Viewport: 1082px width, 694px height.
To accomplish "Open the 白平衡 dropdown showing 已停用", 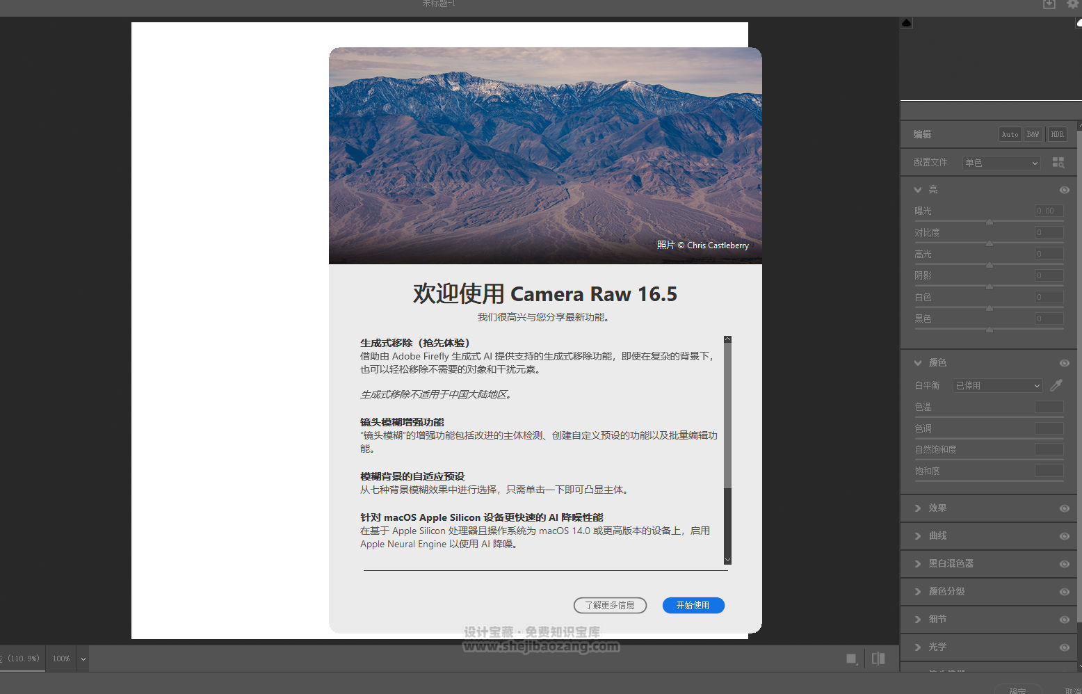I will tap(998, 385).
